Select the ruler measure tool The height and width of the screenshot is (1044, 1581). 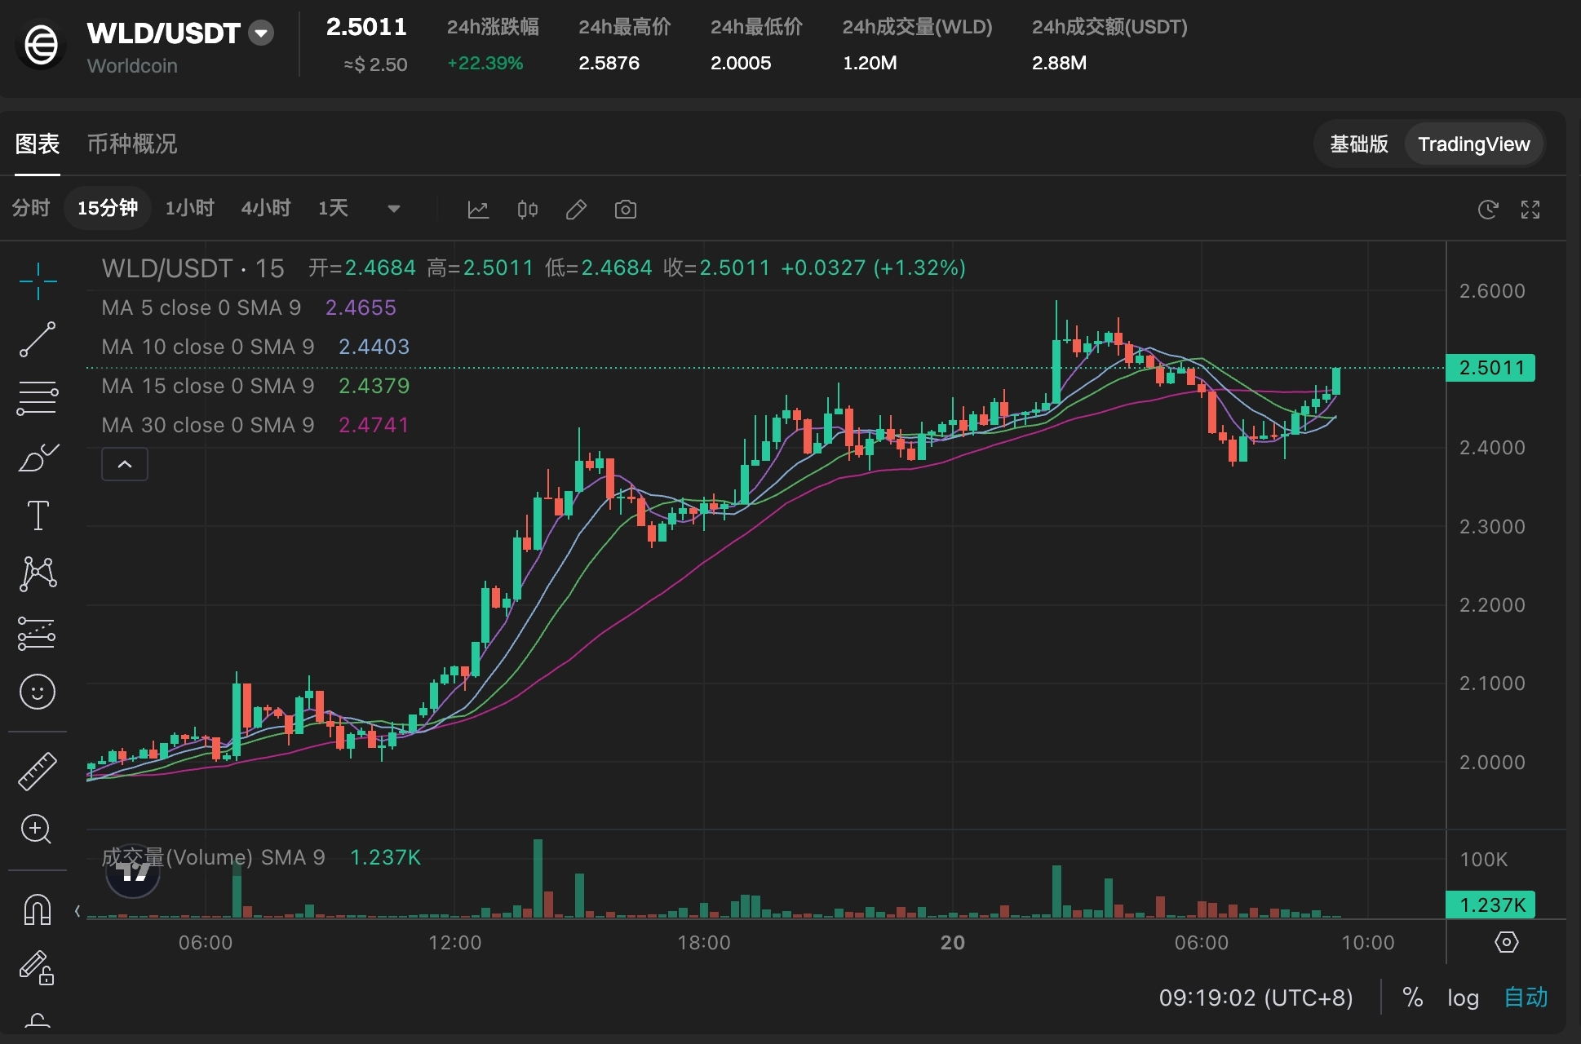click(38, 771)
